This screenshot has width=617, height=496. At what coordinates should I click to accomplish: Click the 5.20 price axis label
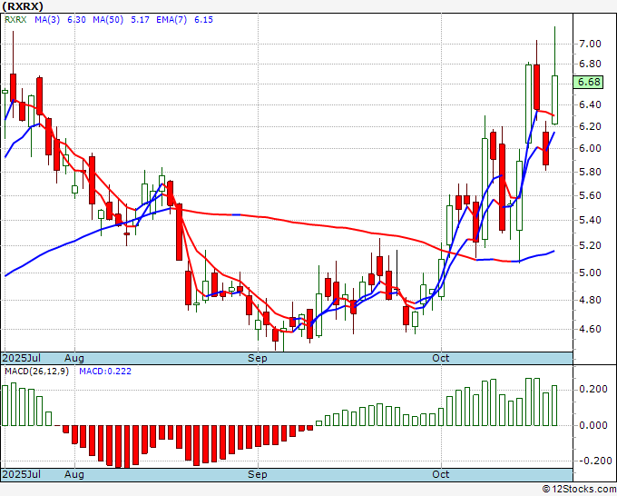point(590,245)
